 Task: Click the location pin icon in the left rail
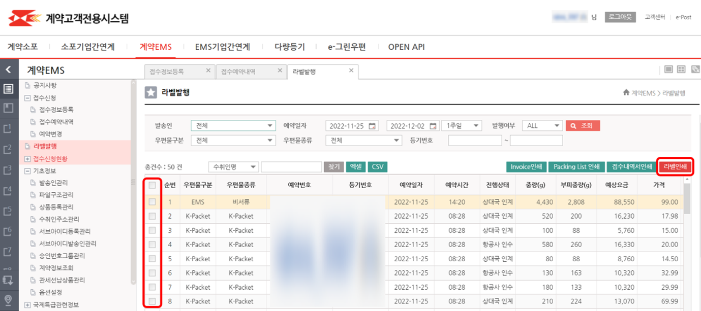tap(8, 300)
